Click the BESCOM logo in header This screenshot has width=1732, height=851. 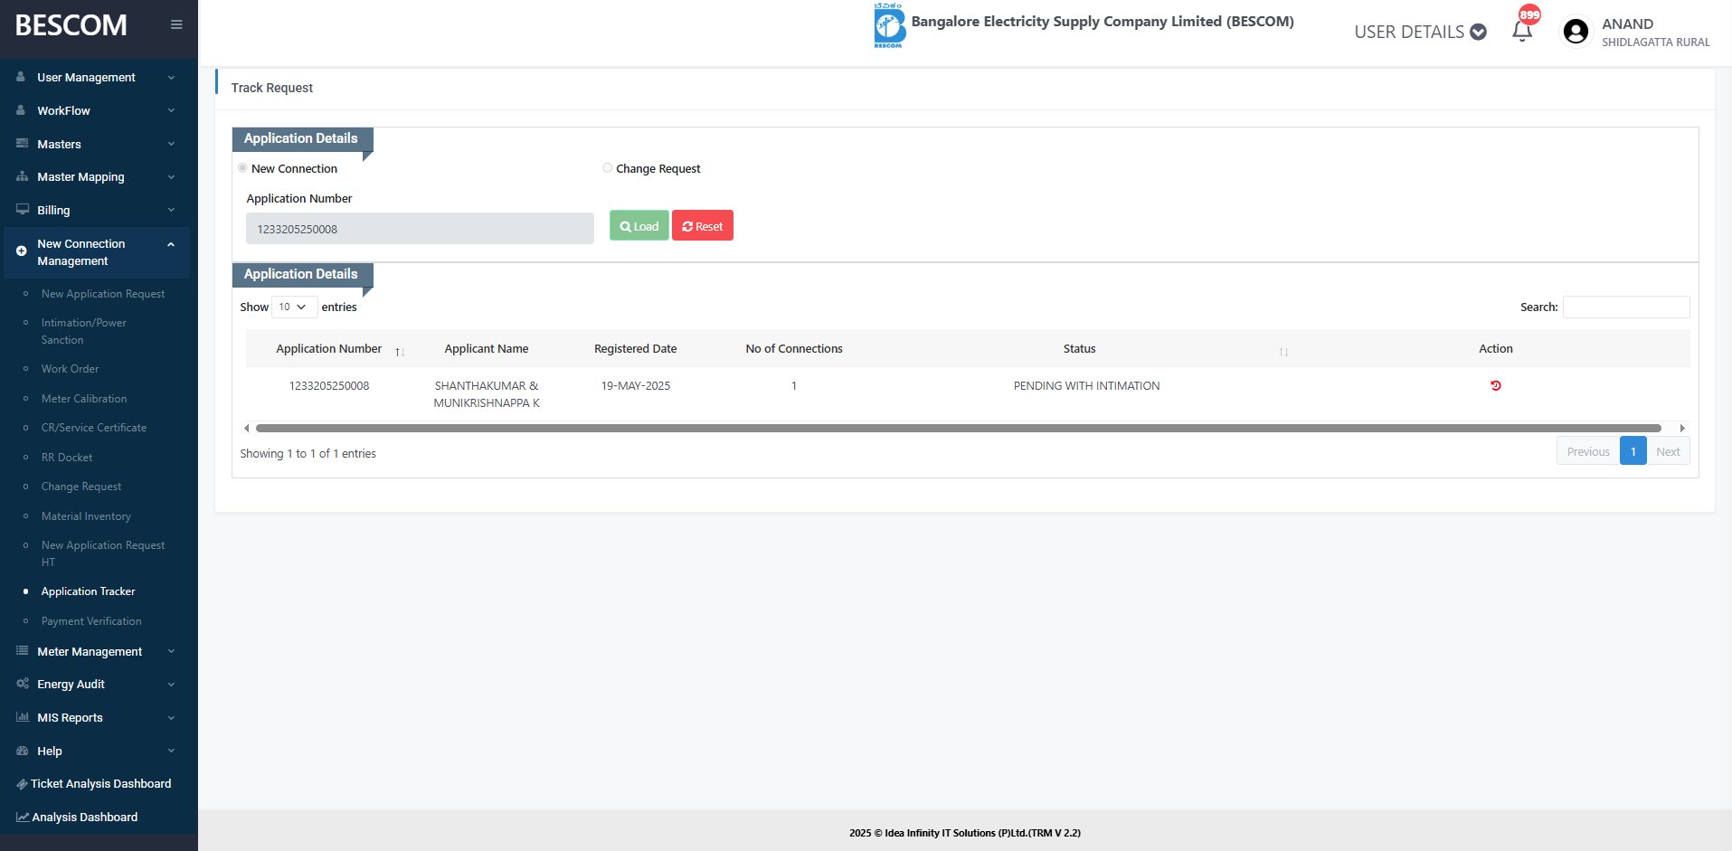click(x=889, y=24)
